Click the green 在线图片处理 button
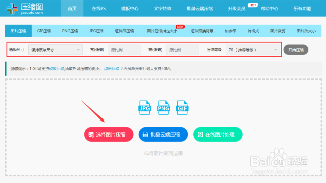 click(218, 134)
